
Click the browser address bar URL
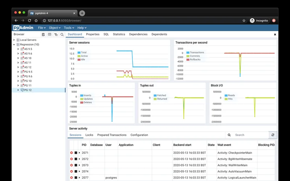65,21
